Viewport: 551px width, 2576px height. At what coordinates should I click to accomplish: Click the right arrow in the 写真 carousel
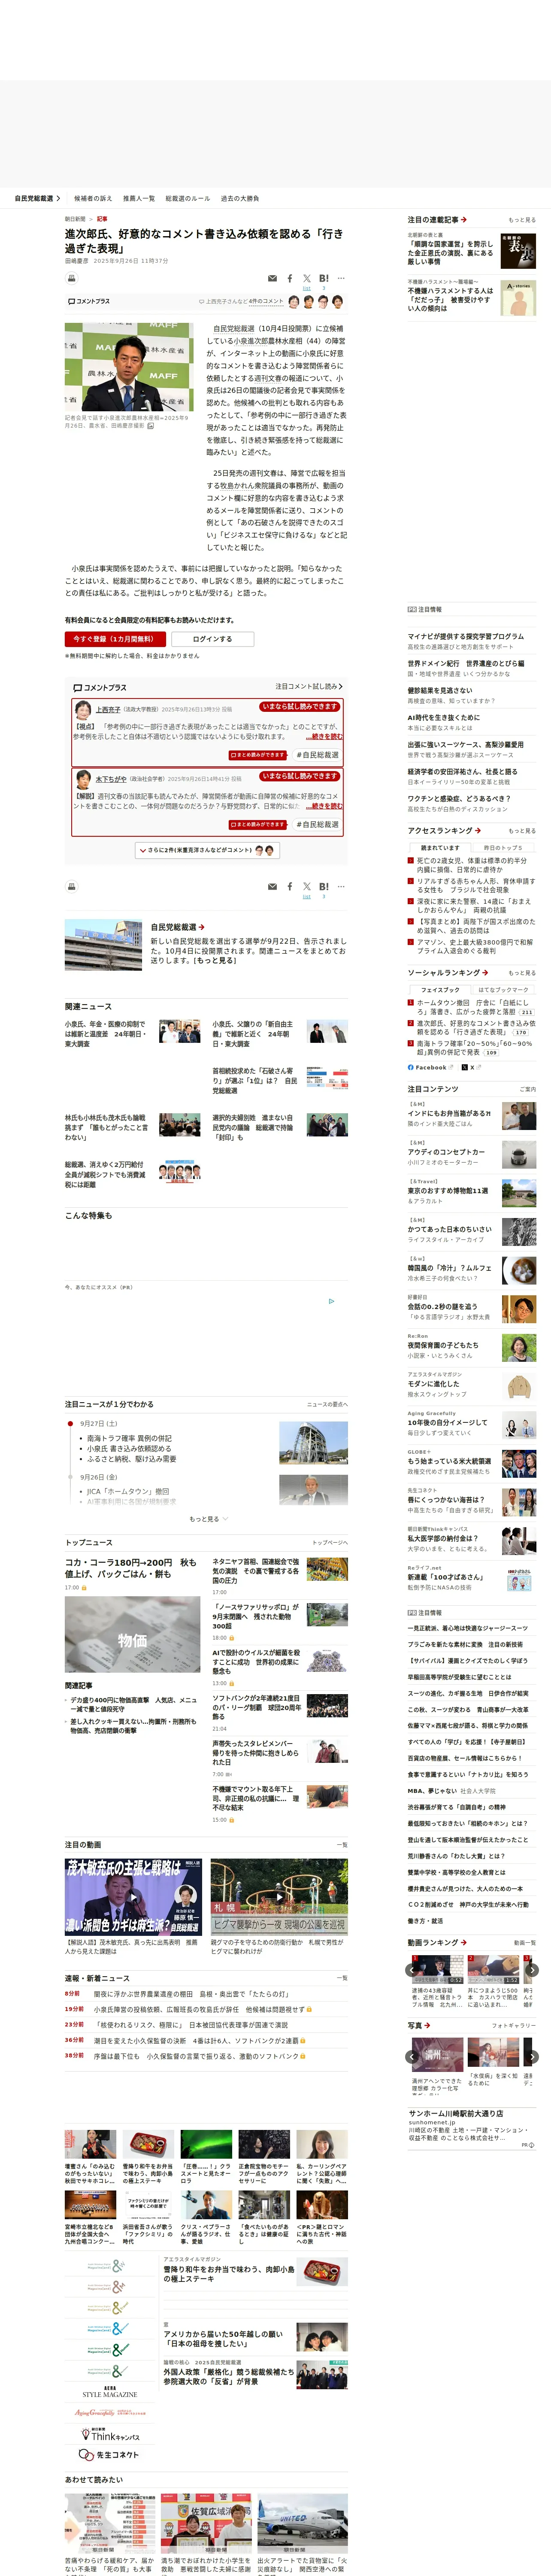click(532, 2057)
